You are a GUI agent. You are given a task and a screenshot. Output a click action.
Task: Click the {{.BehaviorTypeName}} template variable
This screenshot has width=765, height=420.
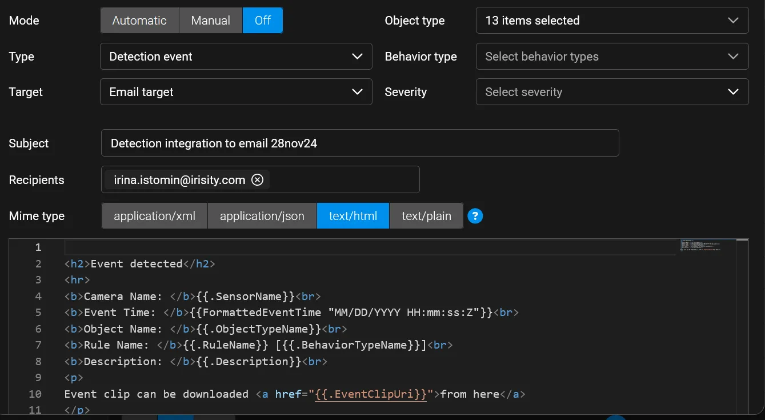coord(351,345)
